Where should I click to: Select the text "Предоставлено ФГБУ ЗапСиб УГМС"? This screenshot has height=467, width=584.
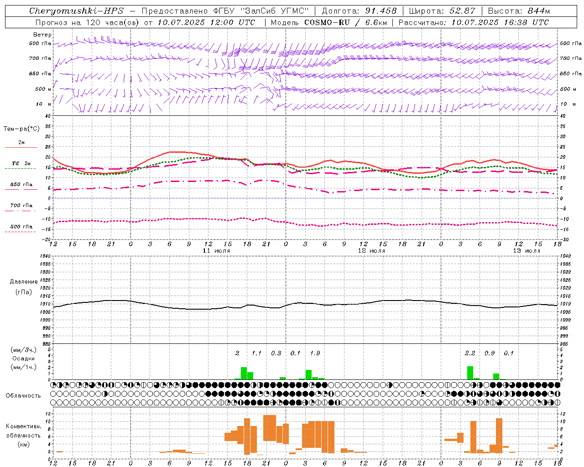[225, 11]
